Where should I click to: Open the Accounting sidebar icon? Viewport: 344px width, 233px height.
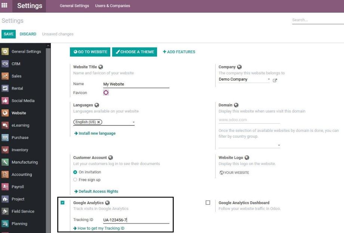6,174
